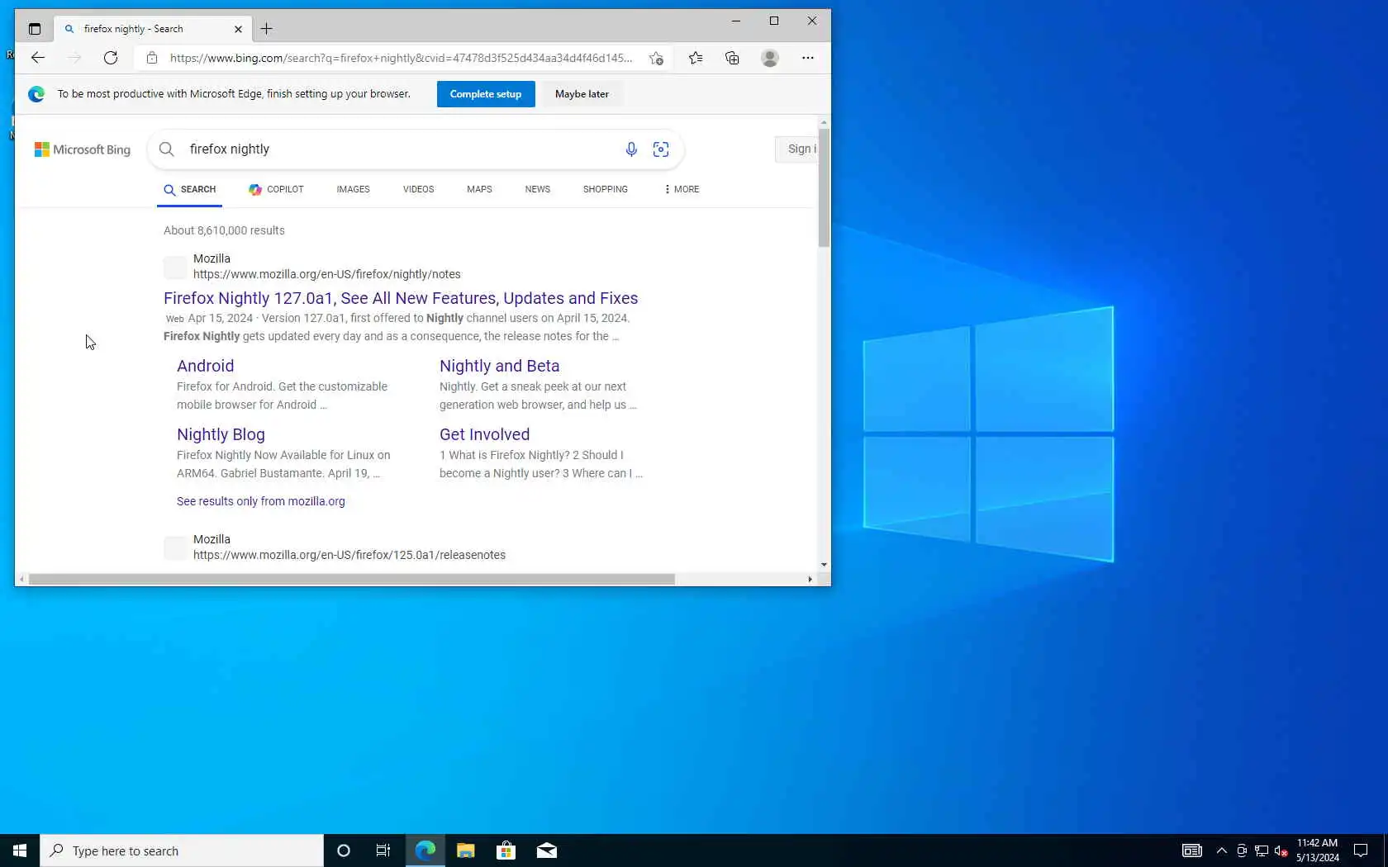
Task: Switch to the Images results tab
Action: [353, 189]
